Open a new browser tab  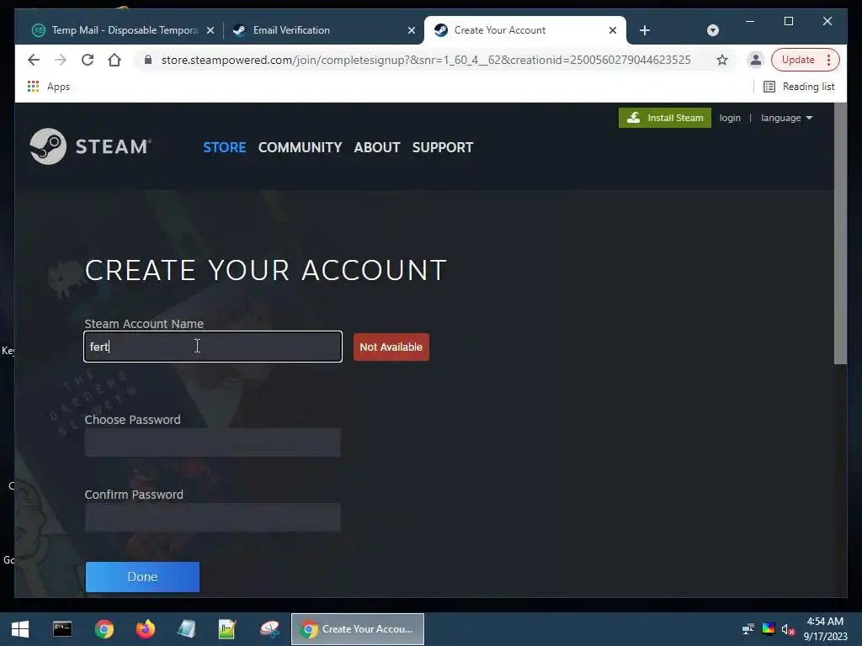645,30
